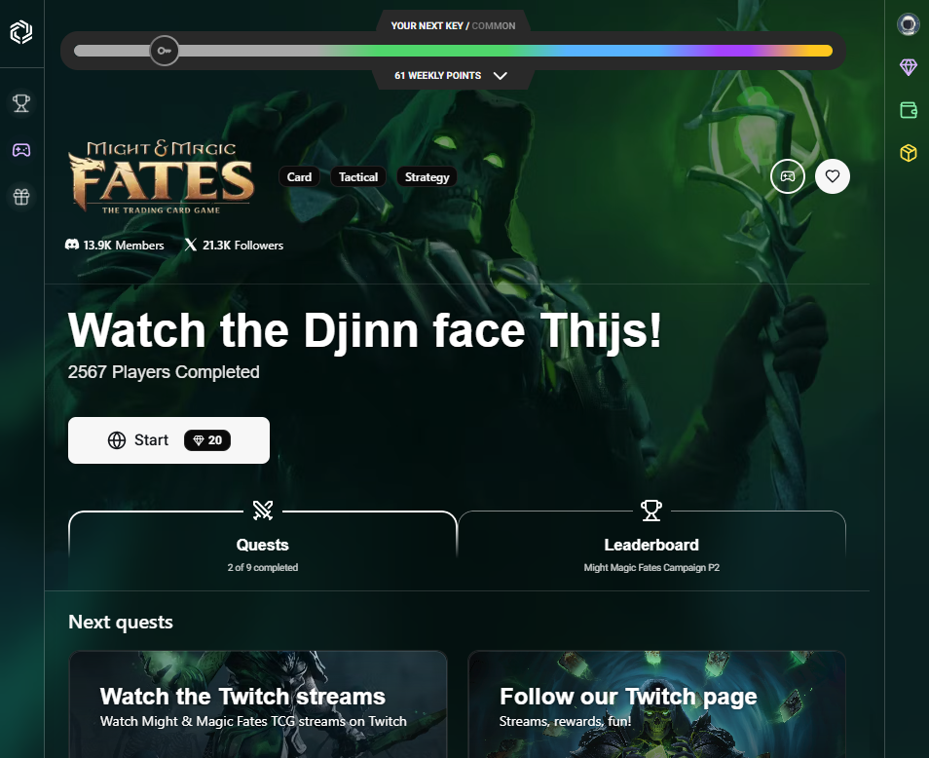Click the Start quest button
Screen dimensions: 929x758
pyautogui.click(x=168, y=440)
